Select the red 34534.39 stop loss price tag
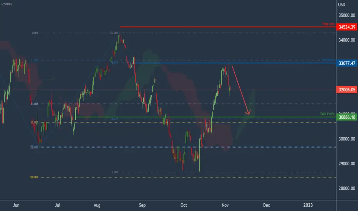 [347, 27]
